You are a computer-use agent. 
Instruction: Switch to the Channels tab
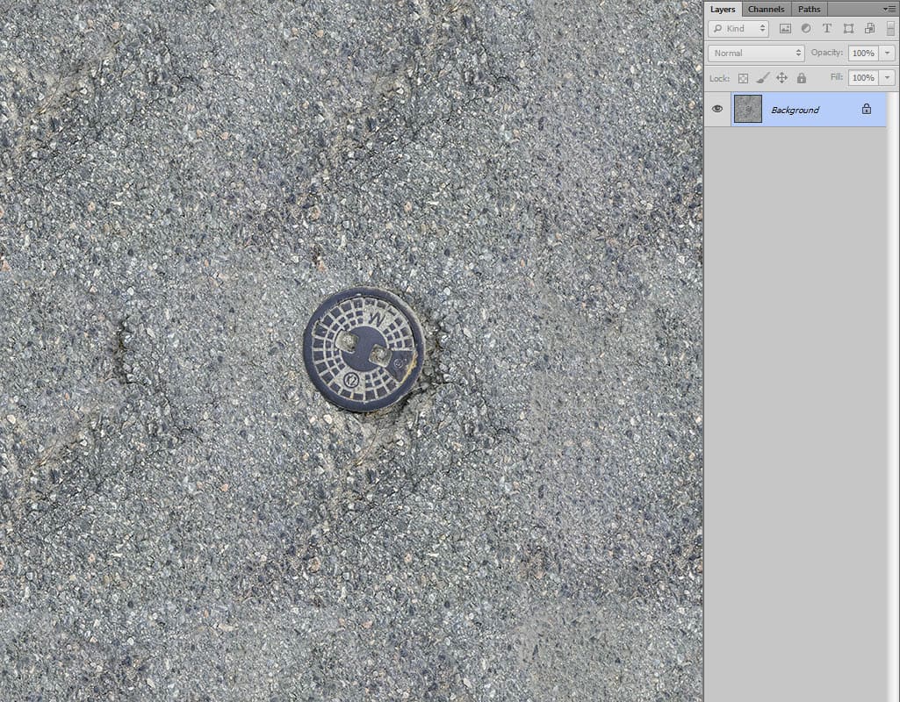pyautogui.click(x=766, y=9)
